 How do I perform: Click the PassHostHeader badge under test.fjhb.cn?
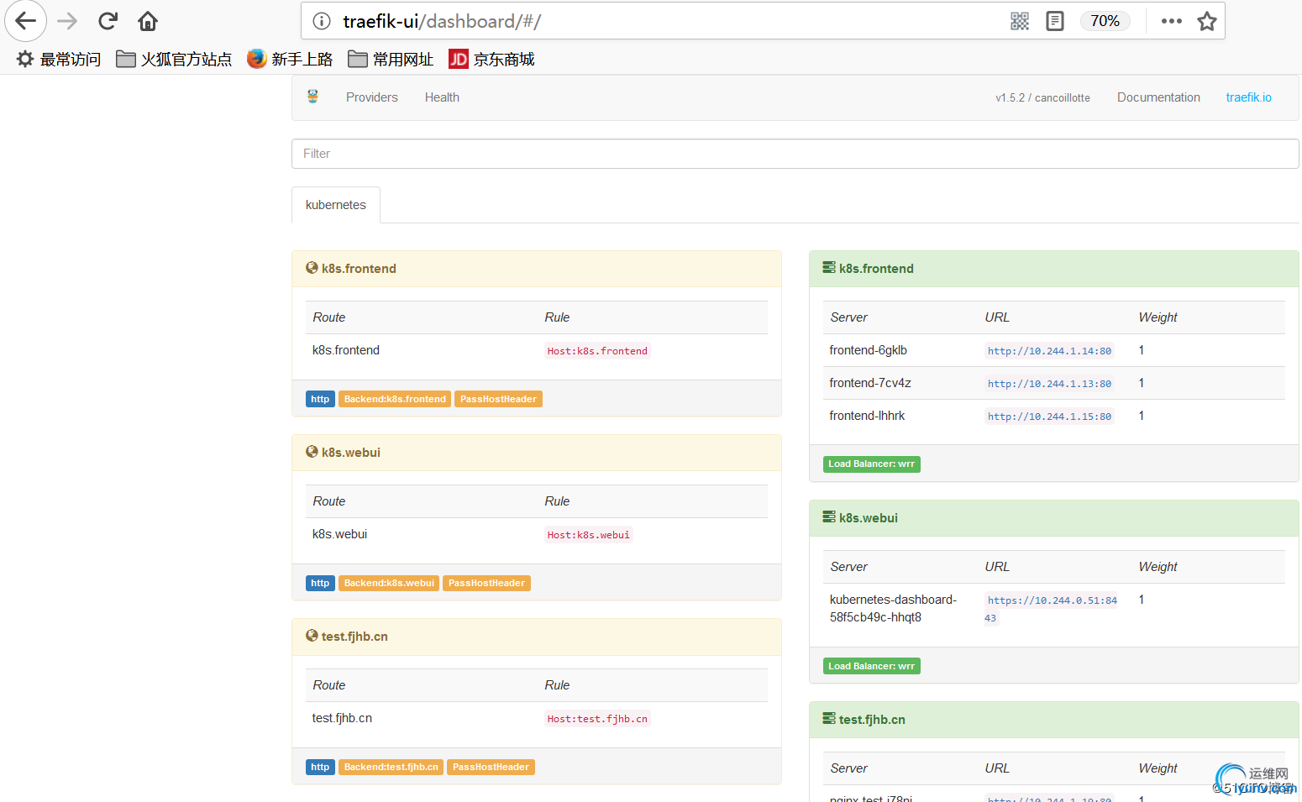click(x=491, y=767)
